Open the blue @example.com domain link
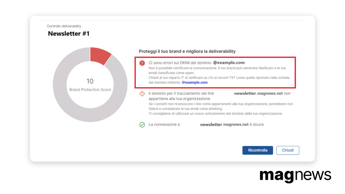The width and height of the screenshot is (345, 194). (x=194, y=83)
